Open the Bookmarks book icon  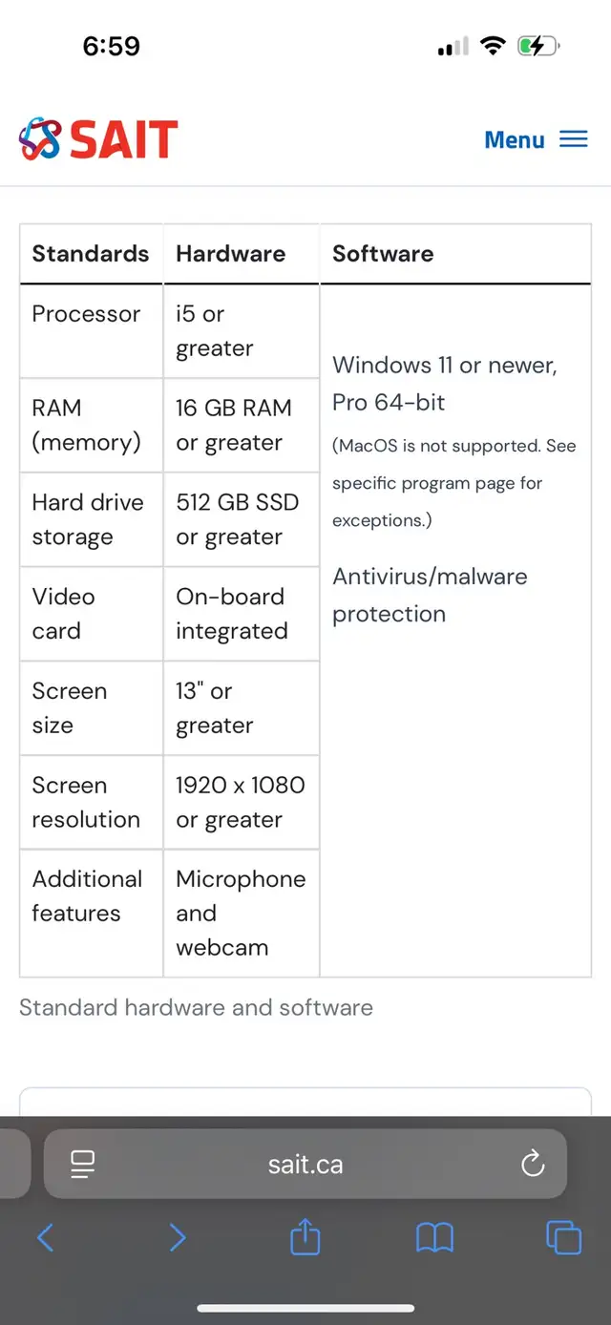(434, 1238)
